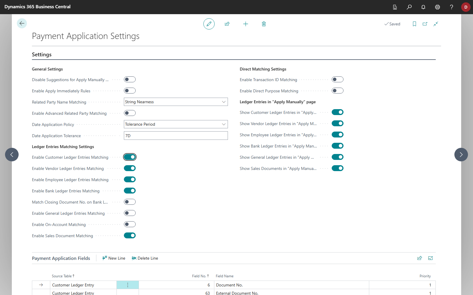Sort by the Field No. column header

200,276
